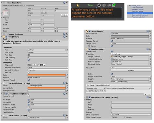Image resolution: width=154 pixels, height=123 pixels.
Task: Open the Vertical Overflow dropdown
Action: click(48, 70)
